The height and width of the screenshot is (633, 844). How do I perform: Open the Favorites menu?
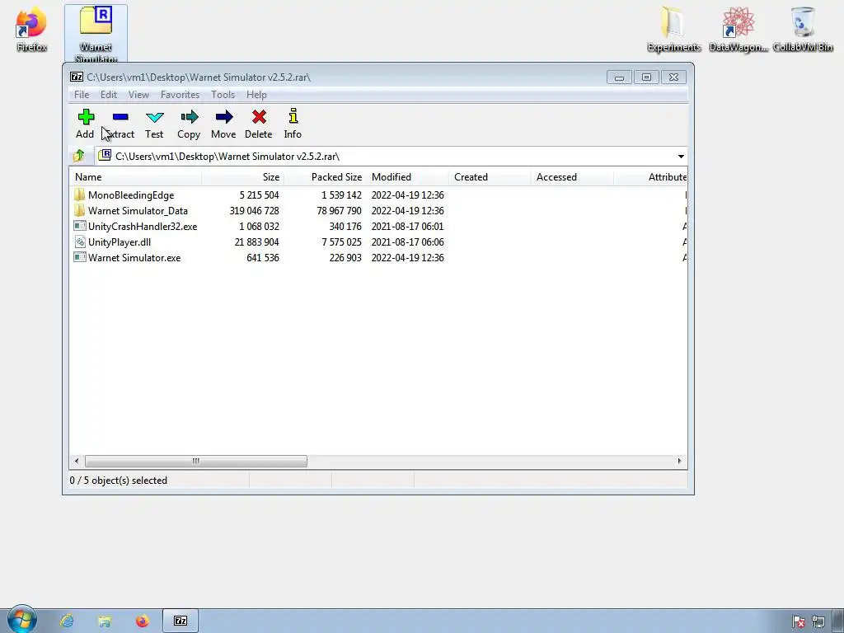point(180,95)
